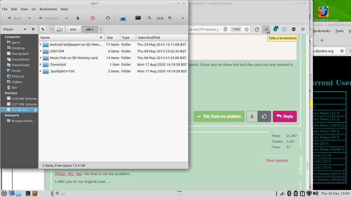Reload the current folder view
The height and width of the screenshot is (197, 351).
(x=108, y=18)
